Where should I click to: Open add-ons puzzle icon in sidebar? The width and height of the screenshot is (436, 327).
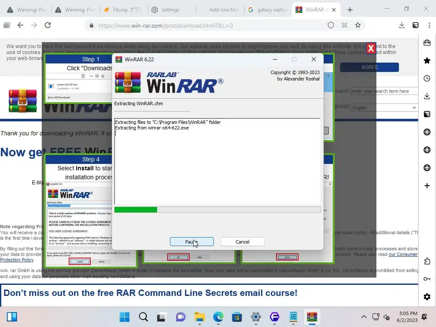[x=427, y=261]
